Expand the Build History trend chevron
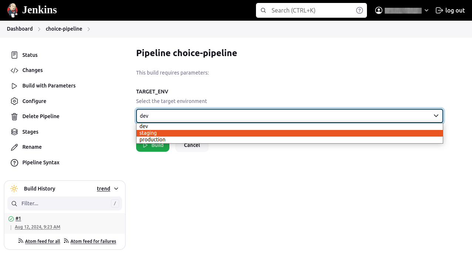472x254 pixels. tap(116, 189)
